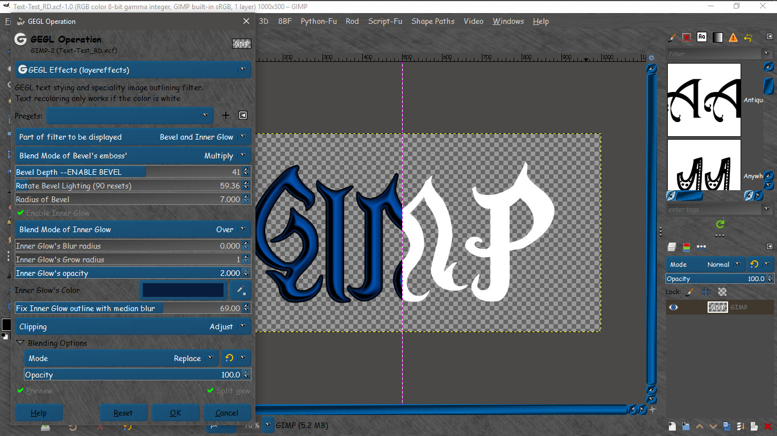The height and width of the screenshot is (436, 777).
Task: Delete the layer with the red X
Action: [768, 426]
